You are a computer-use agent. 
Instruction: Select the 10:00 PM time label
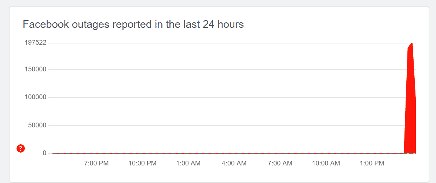pos(143,163)
